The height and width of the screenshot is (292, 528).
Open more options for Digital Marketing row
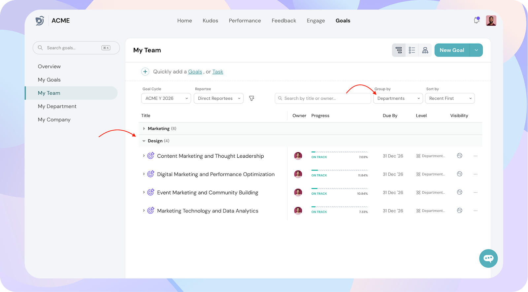(476, 174)
